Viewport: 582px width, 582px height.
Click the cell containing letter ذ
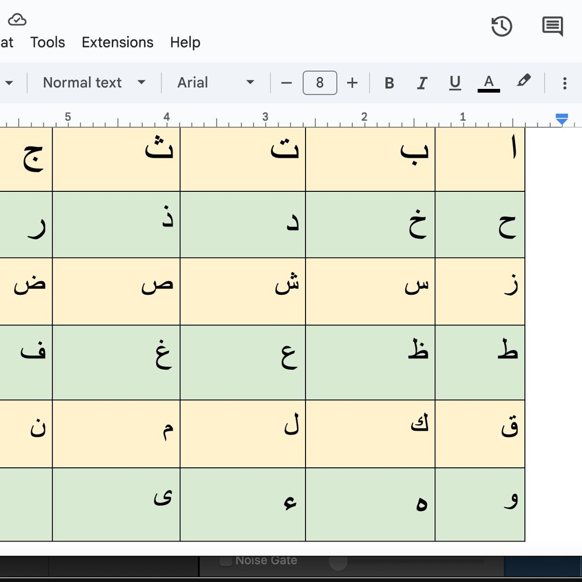point(116,225)
